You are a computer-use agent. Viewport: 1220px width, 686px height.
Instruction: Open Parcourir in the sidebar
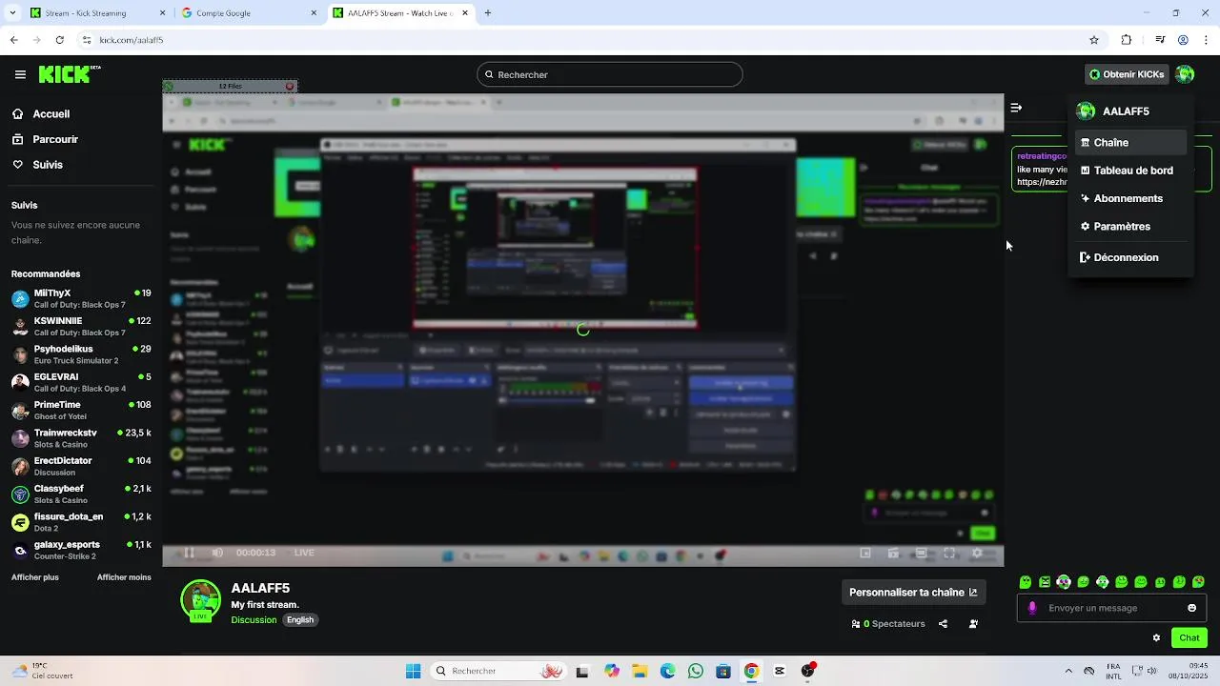[55, 139]
